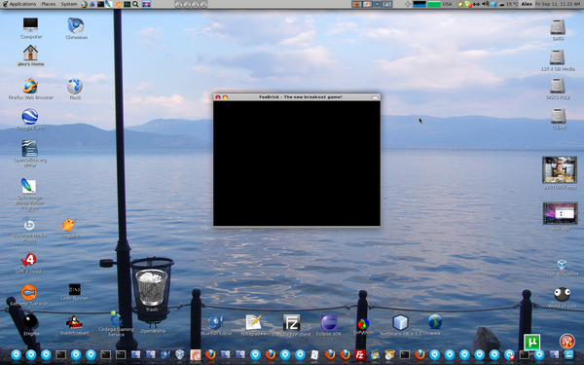The height and width of the screenshot is (365, 584).
Task: Open the volume speaker control in the panel
Action: [x=486, y=4]
